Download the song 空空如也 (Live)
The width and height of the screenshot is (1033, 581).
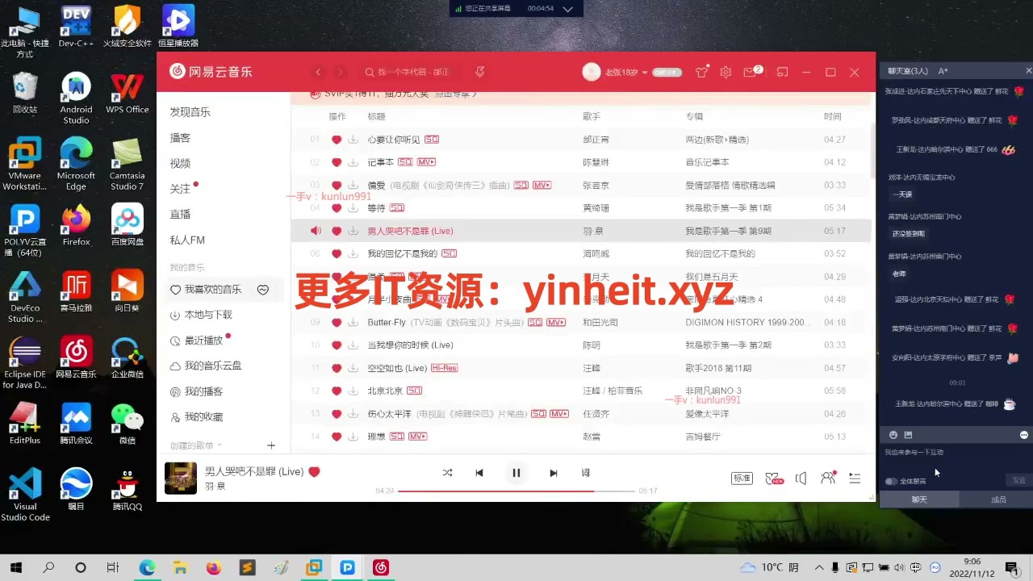(353, 368)
